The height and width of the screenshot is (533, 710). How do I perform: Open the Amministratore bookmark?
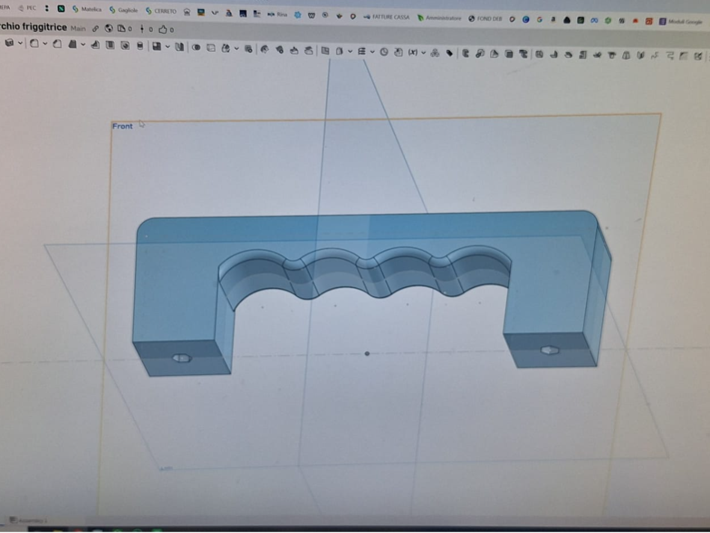pyautogui.click(x=439, y=18)
